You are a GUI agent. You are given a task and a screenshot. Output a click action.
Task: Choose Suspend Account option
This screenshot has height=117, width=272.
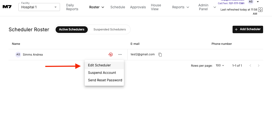click(x=102, y=73)
